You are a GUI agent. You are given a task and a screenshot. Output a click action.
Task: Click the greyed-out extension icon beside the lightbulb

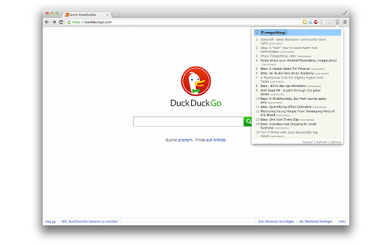click(x=330, y=22)
